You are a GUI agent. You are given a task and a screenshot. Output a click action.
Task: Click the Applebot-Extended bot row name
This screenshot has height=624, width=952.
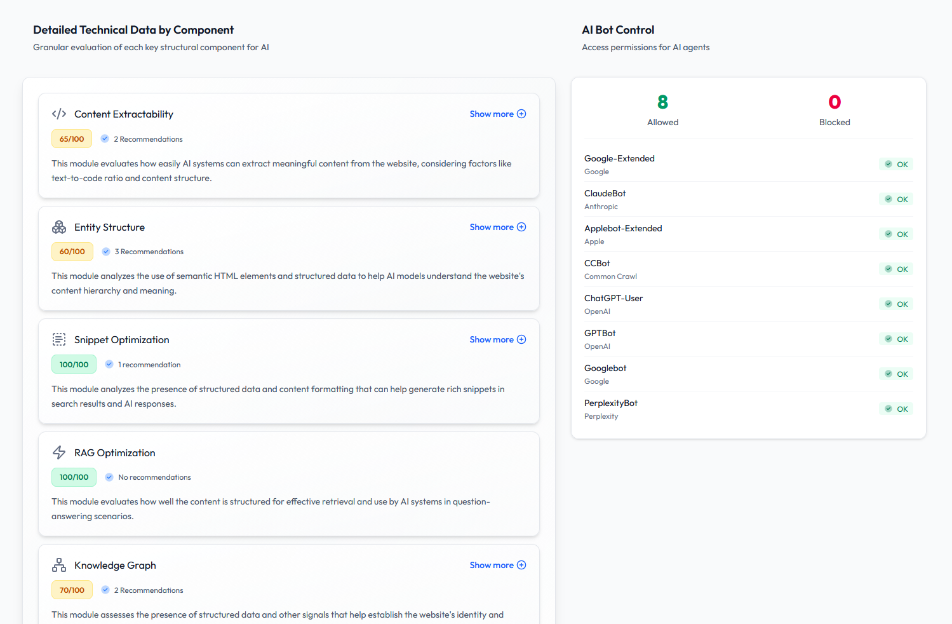click(623, 228)
